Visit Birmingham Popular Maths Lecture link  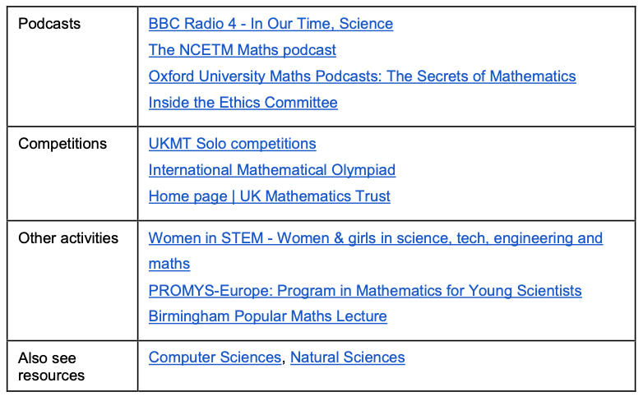tap(267, 316)
